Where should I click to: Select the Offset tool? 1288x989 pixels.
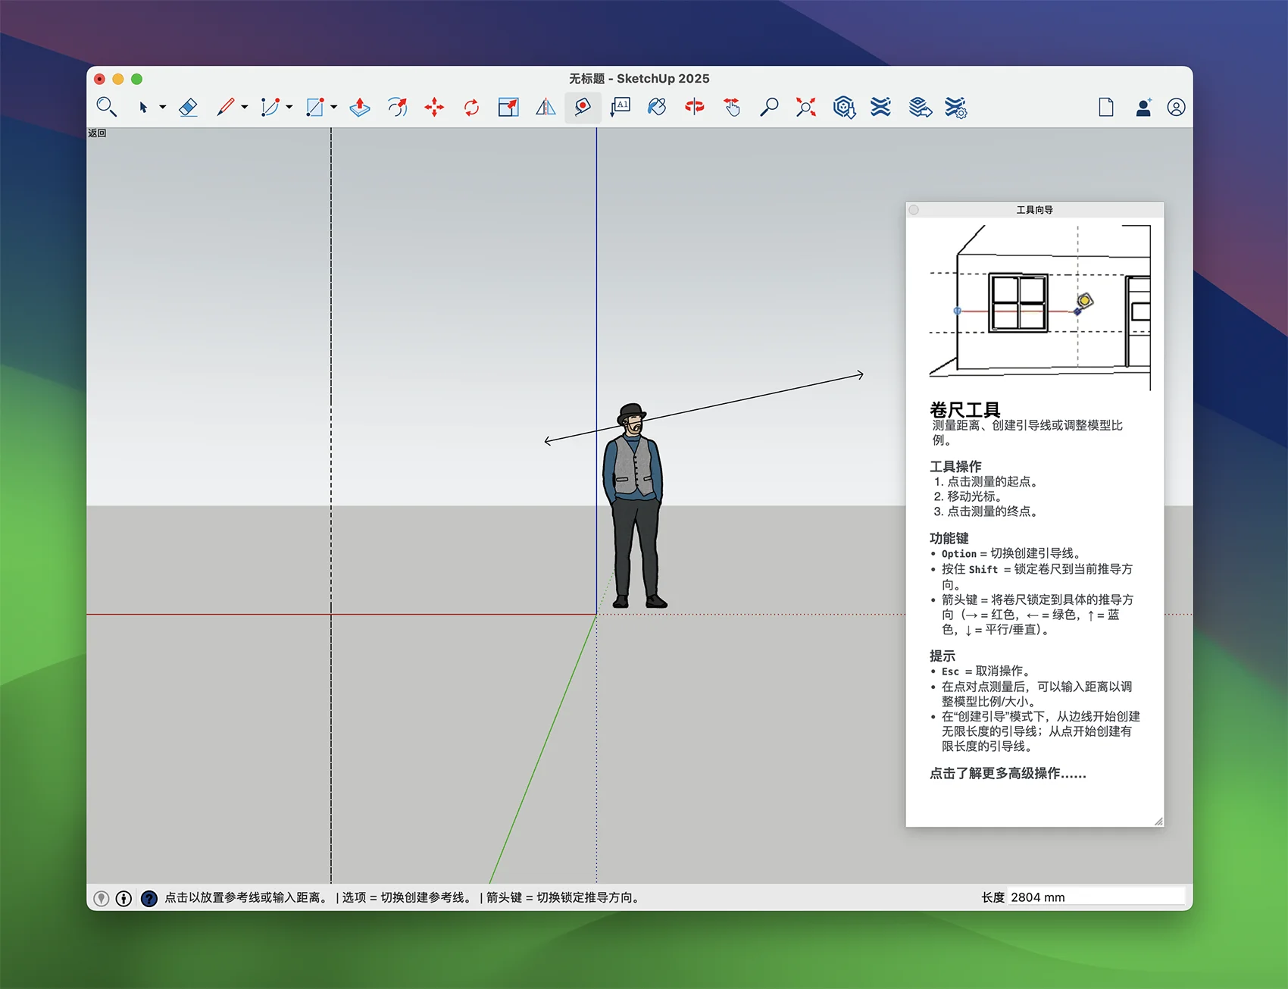pyautogui.click(x=397, y=107)
